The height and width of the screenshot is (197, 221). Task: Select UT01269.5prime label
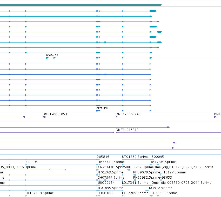tap(110, 172)
